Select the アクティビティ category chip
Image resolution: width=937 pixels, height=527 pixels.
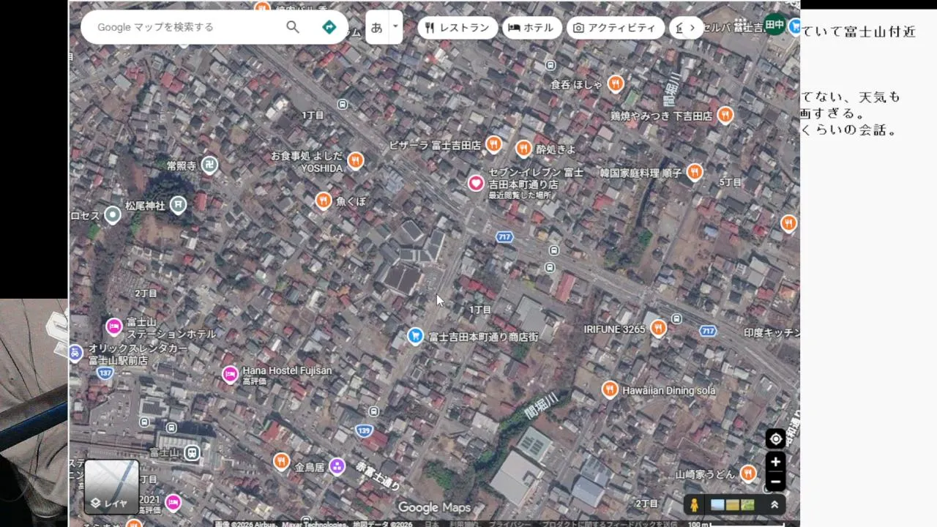tap(615, 28)
